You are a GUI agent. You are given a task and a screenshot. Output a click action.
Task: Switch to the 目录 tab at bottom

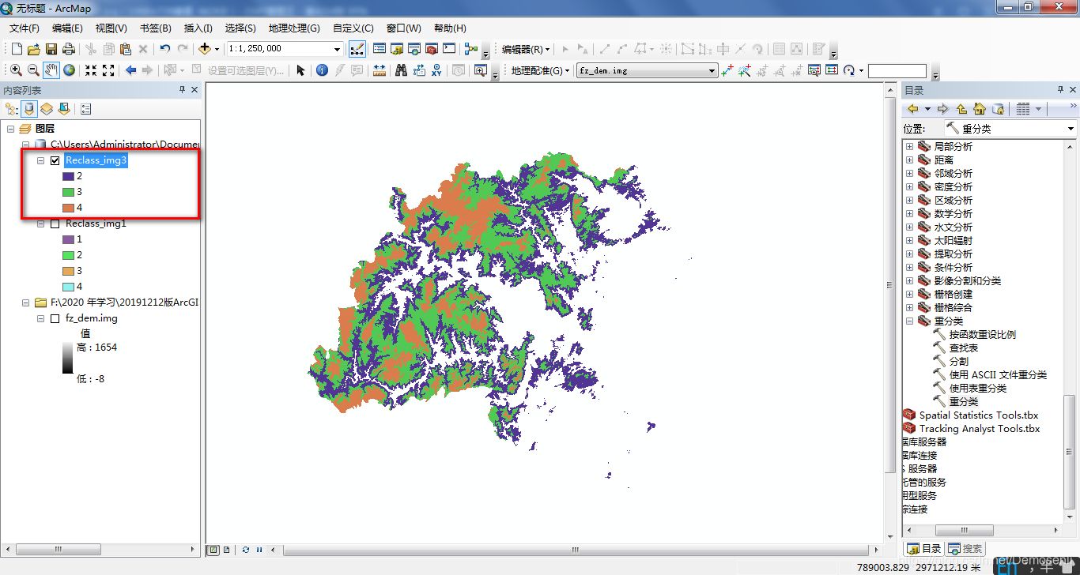point(923,548)
